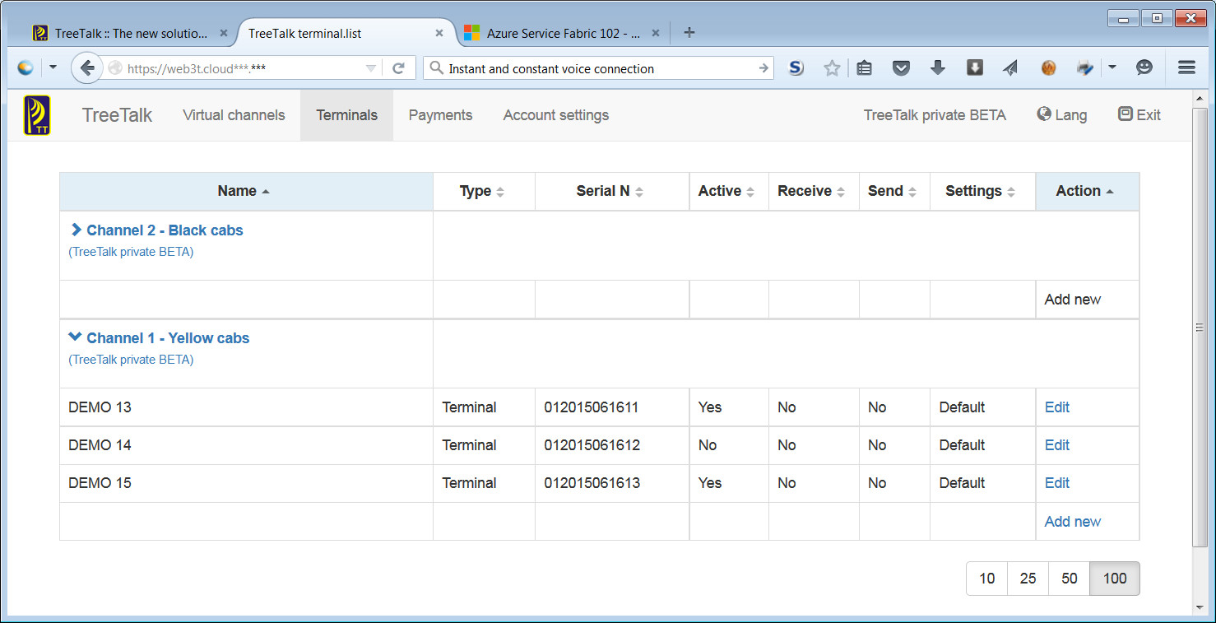Sort table by Type column
The width and height of the screenshot is (1216, 623).
click(484, 191)
